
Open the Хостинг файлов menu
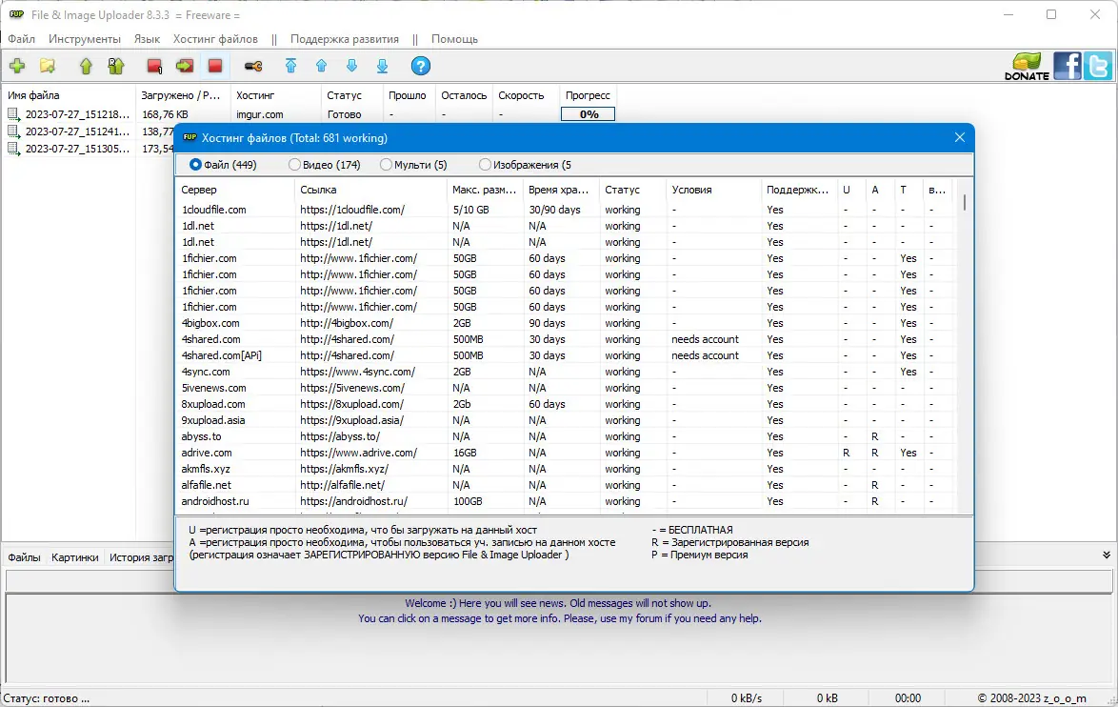[x=215, y=39]
